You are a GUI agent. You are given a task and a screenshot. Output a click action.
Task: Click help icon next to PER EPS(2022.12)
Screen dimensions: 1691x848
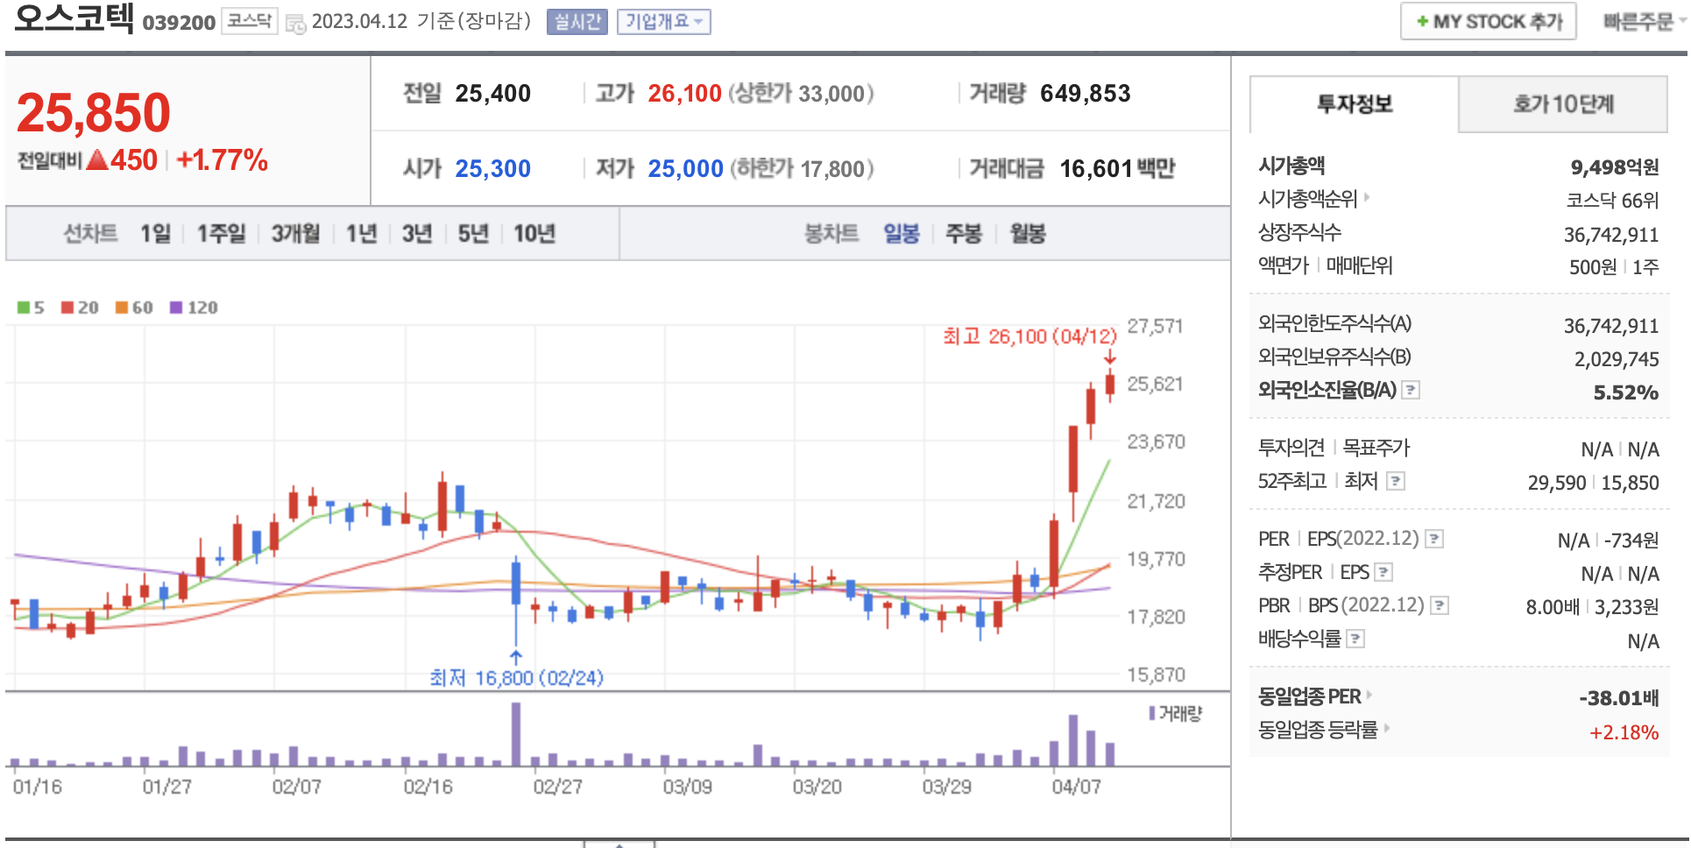tap(1434, 539)
